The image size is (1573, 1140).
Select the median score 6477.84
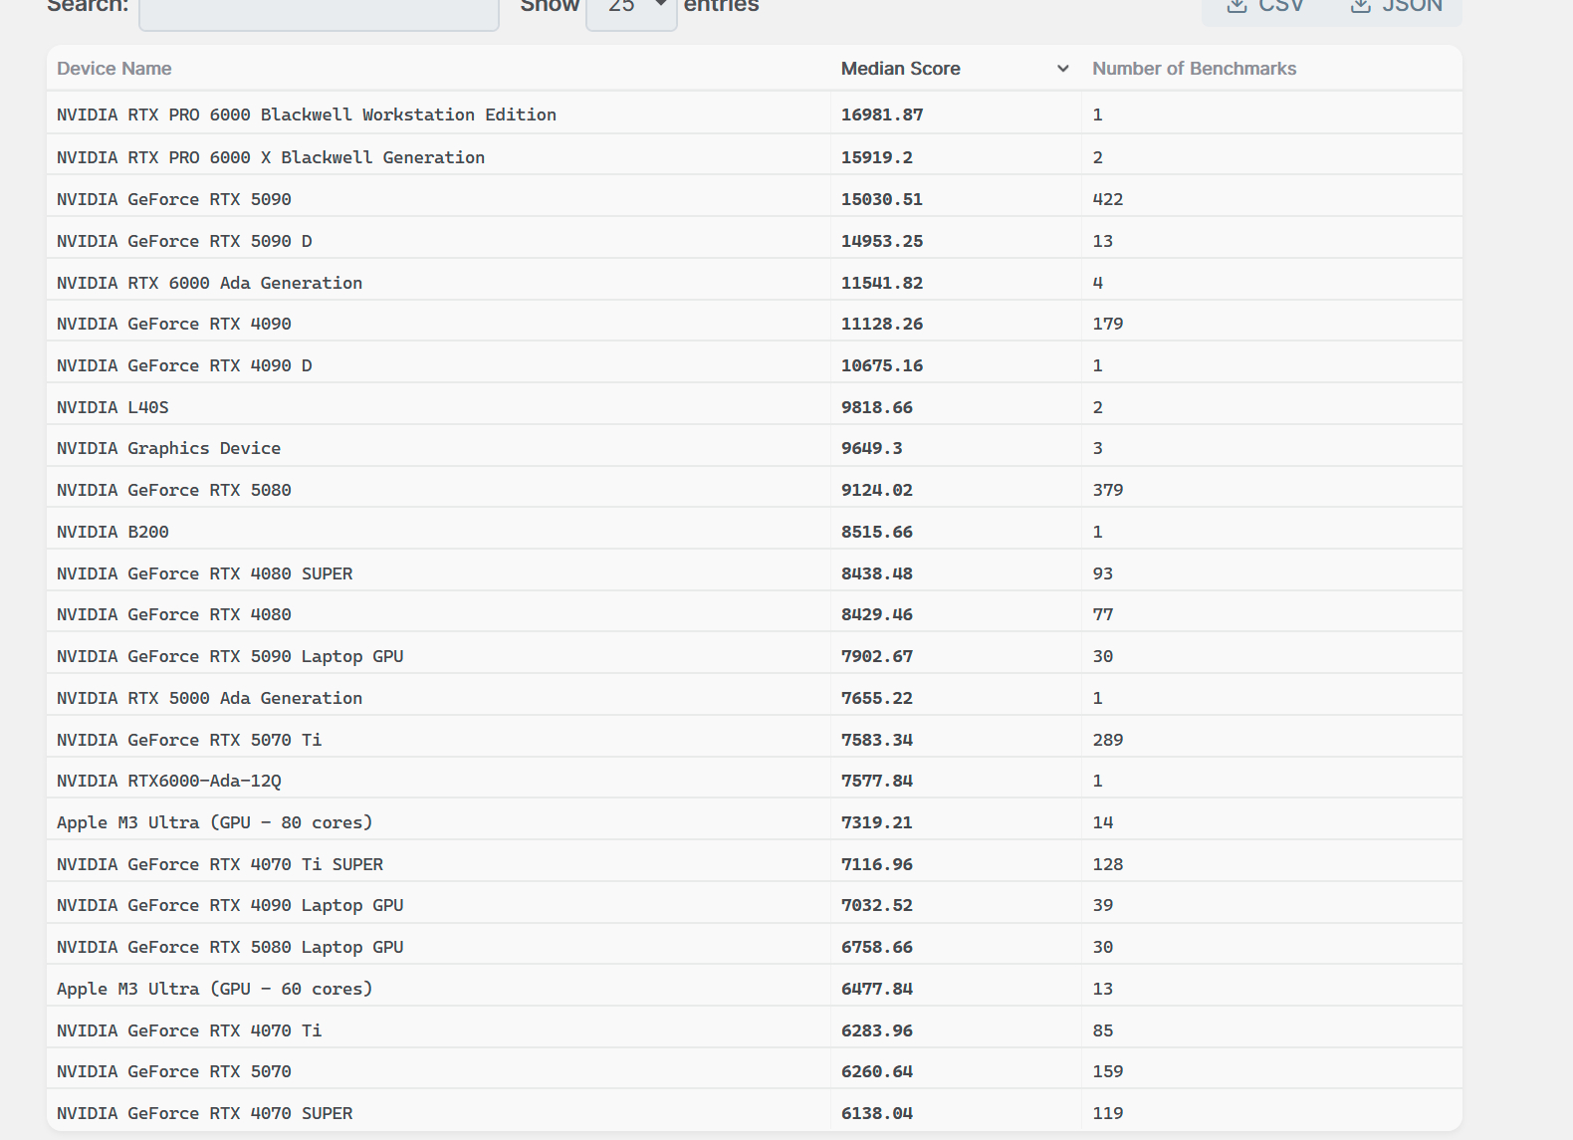877,989
